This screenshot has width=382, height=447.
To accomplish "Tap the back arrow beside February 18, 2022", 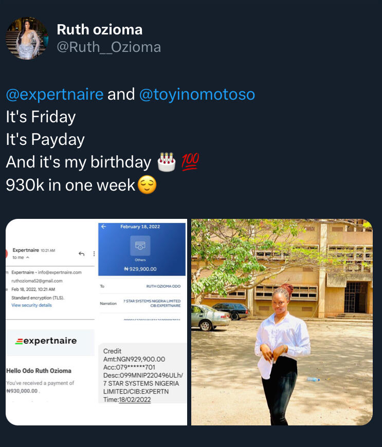I will [x=104, y=227].
